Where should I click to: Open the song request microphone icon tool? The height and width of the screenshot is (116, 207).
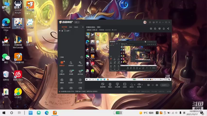[x=80, y=63]
